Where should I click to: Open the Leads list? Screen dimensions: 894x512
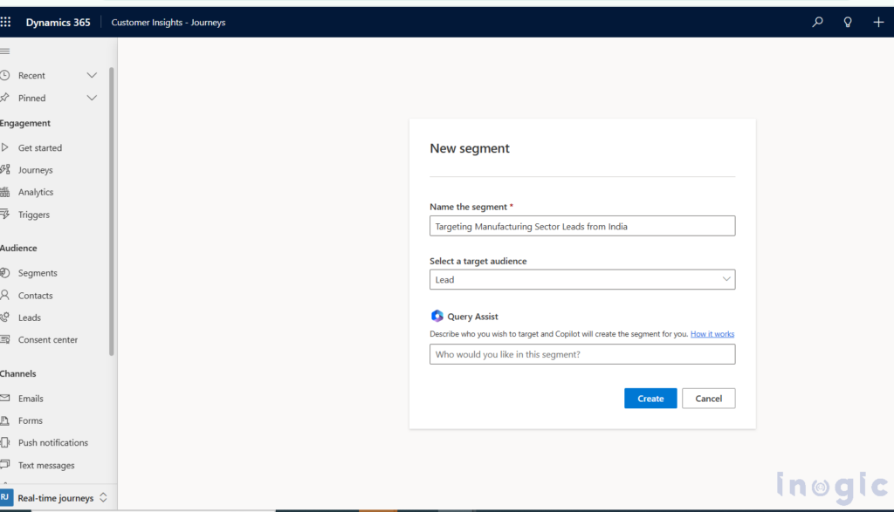pos(31,317)
